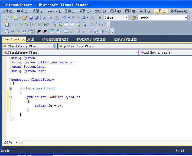Open the 编辑(E) menu
192x156 pixels.
[x=23, y=11]
